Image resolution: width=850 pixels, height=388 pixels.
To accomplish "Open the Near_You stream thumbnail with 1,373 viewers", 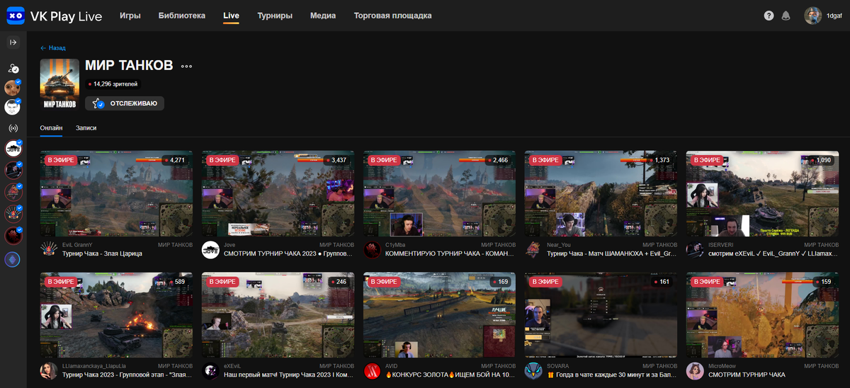I will (601, 193).
